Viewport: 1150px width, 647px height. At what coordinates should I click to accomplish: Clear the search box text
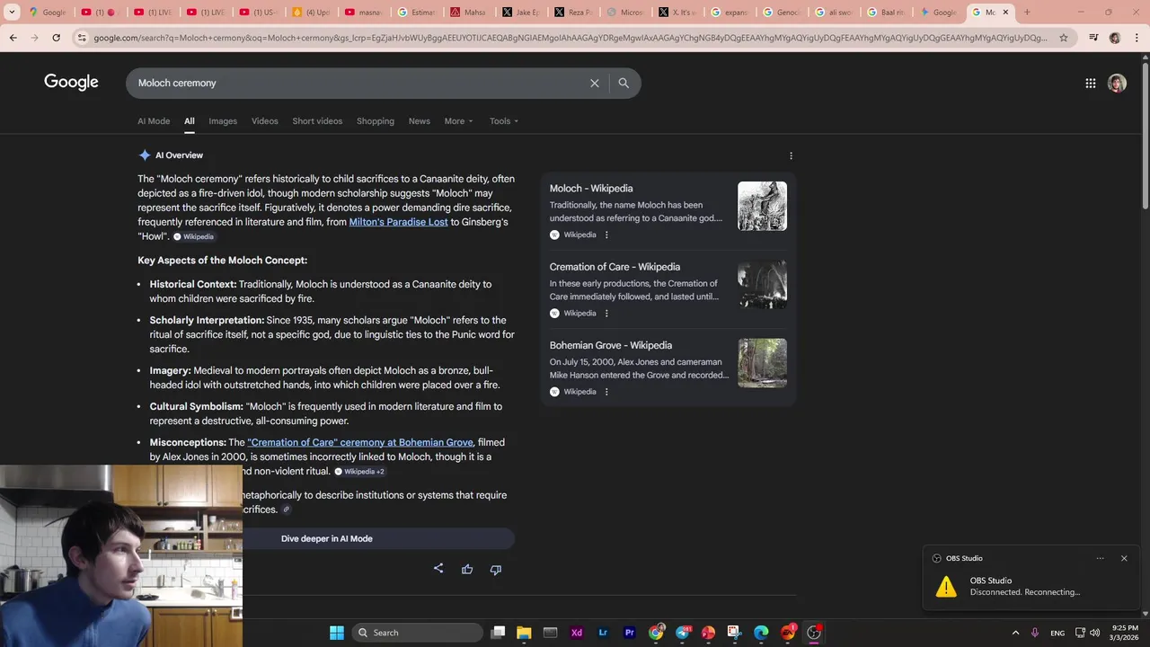click(x=594, y=83)
